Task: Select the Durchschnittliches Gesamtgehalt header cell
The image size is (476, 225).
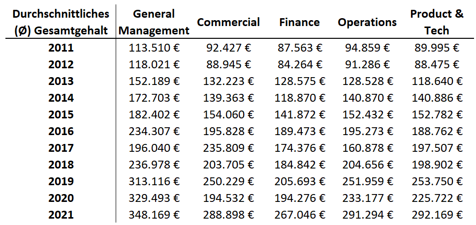Action: point(61,22)
